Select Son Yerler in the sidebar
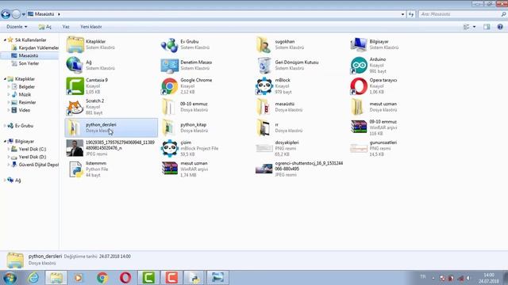Screen dimensions: 508x285 tap(25, 63)
